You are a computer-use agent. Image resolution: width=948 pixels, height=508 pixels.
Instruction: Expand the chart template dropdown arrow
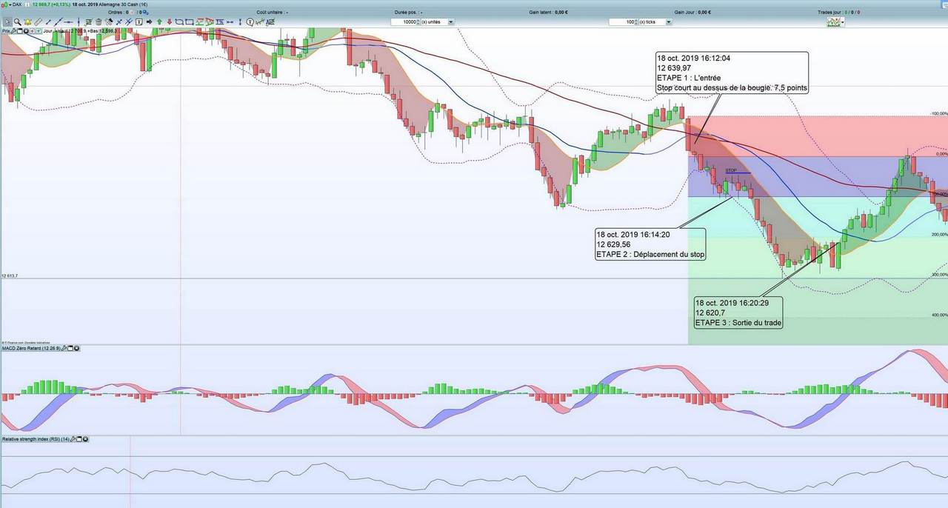click(843, 22)
